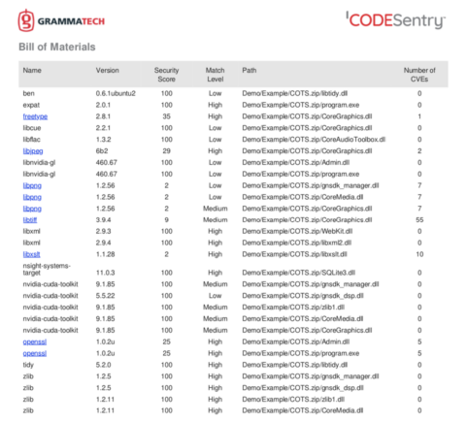466x423 pixels.
Task: Select libxml version '2.9.3'
Action: point(103,231)
